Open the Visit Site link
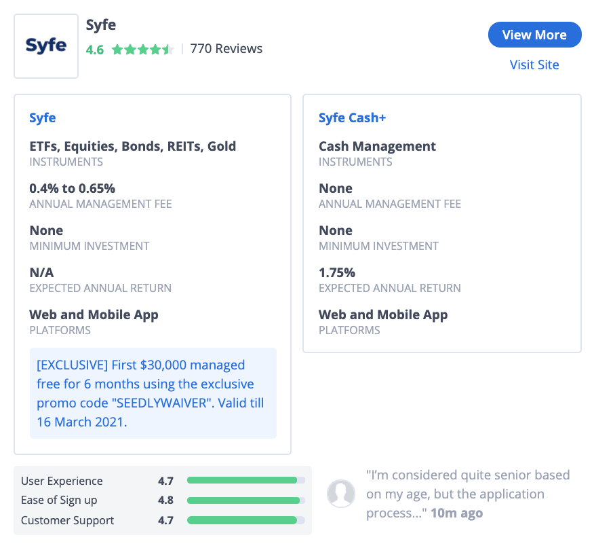Image resolution: width=594 pixels, height=546 pixels. click(x=534, y=65)
